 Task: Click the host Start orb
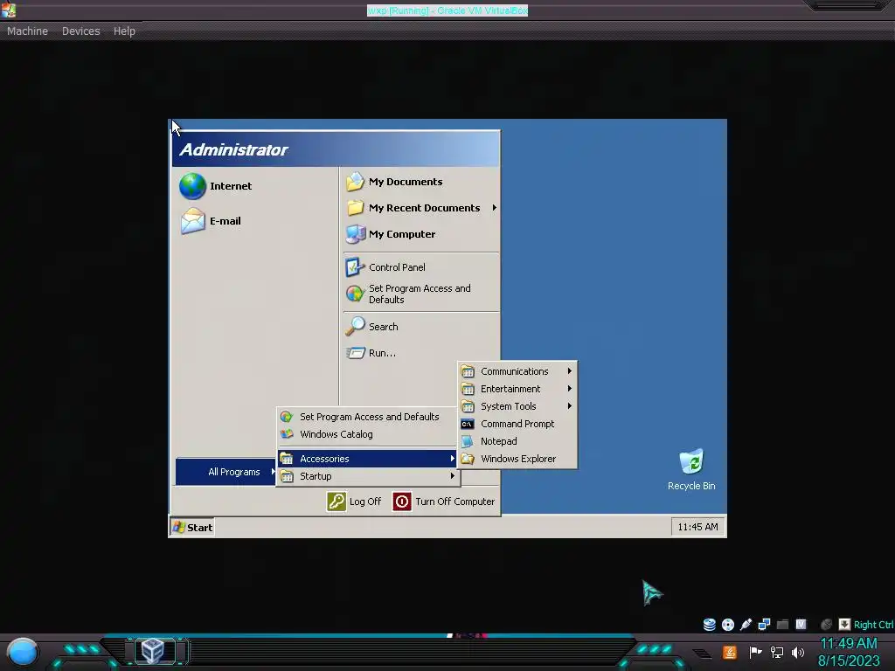(x=22, y=652)
